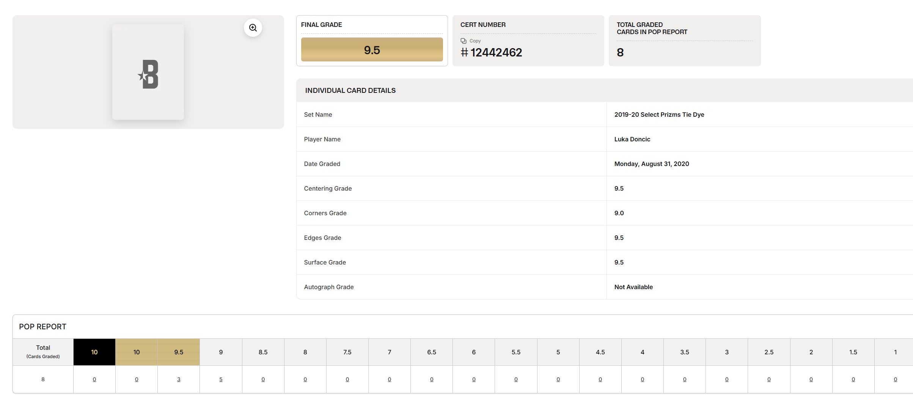Click the gold 9.5 final grade bar

click(372, 50)
